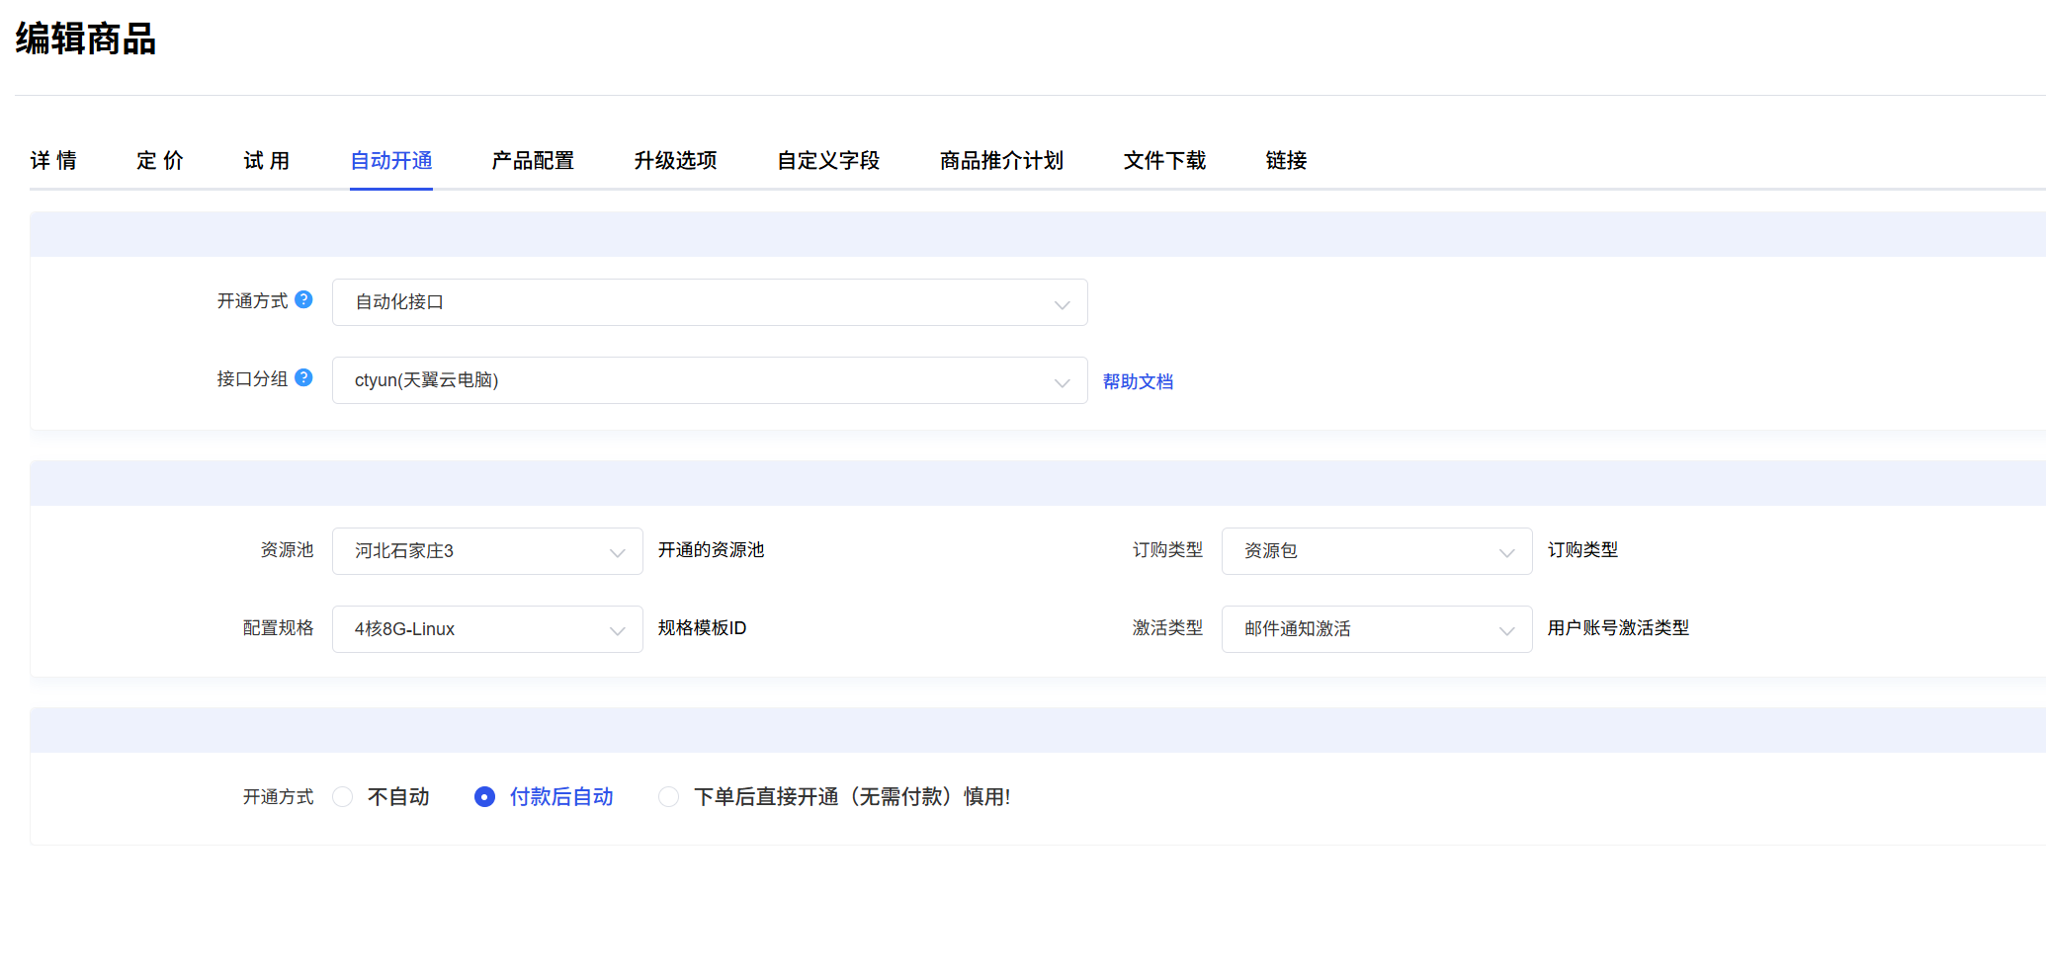Viewport: 2046px width, 975px height.
Task: Open the 开通方式 dropdown showing 自动化接口
Action: (709, 302)
